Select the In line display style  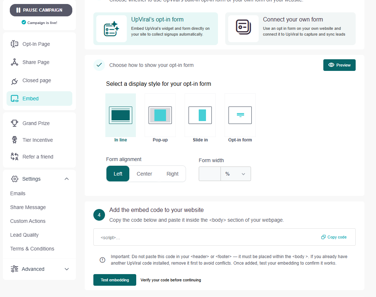(x=121, y=115)
